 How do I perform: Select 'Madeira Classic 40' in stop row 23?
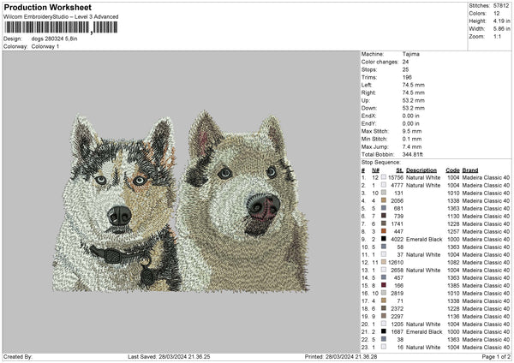(486, 348)
